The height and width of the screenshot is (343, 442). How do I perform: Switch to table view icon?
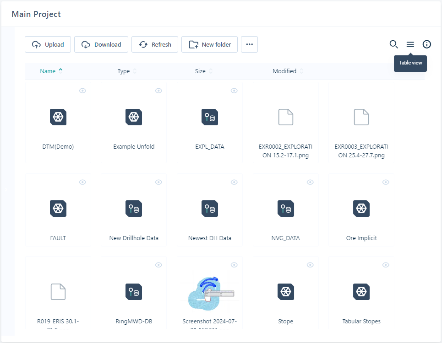(410, 44)
